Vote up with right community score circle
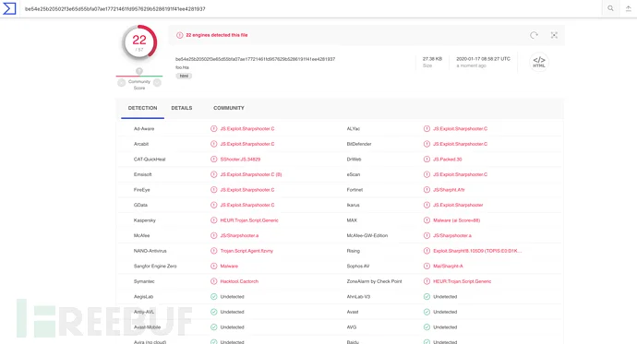The width and height of the screenshot is (637, 344). [x=157, y=83]
